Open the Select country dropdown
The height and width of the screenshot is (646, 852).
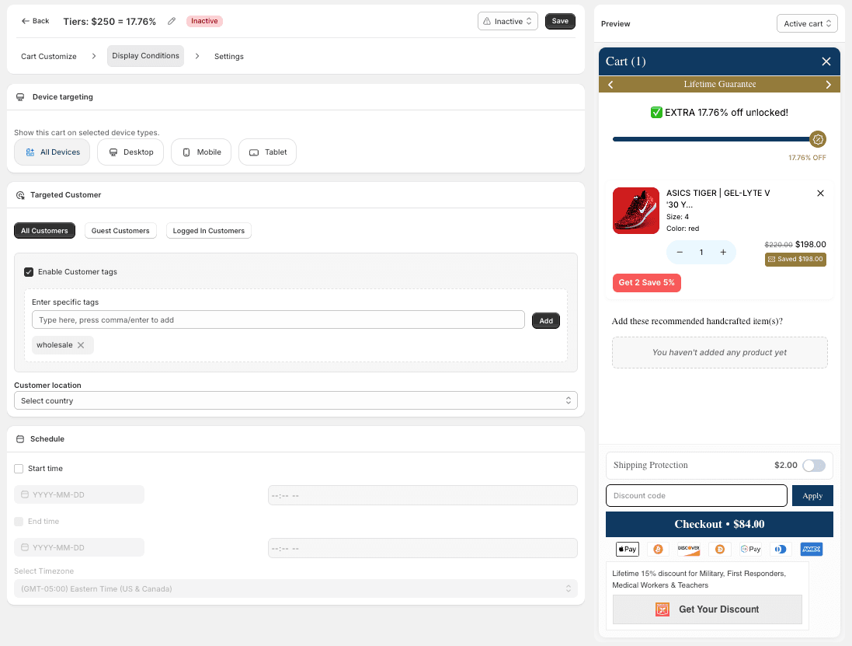[296, 401]
